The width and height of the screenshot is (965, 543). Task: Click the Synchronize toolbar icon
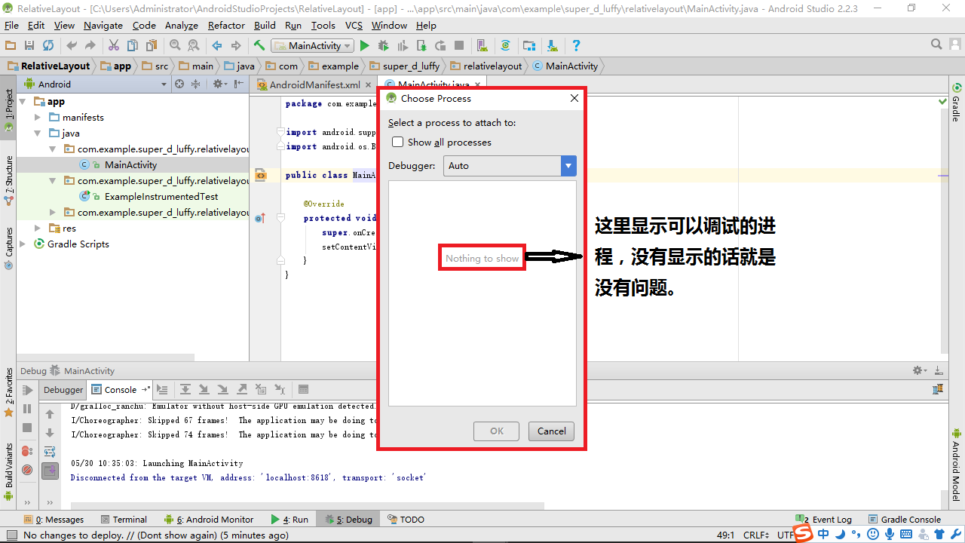(x=48, y=45)
